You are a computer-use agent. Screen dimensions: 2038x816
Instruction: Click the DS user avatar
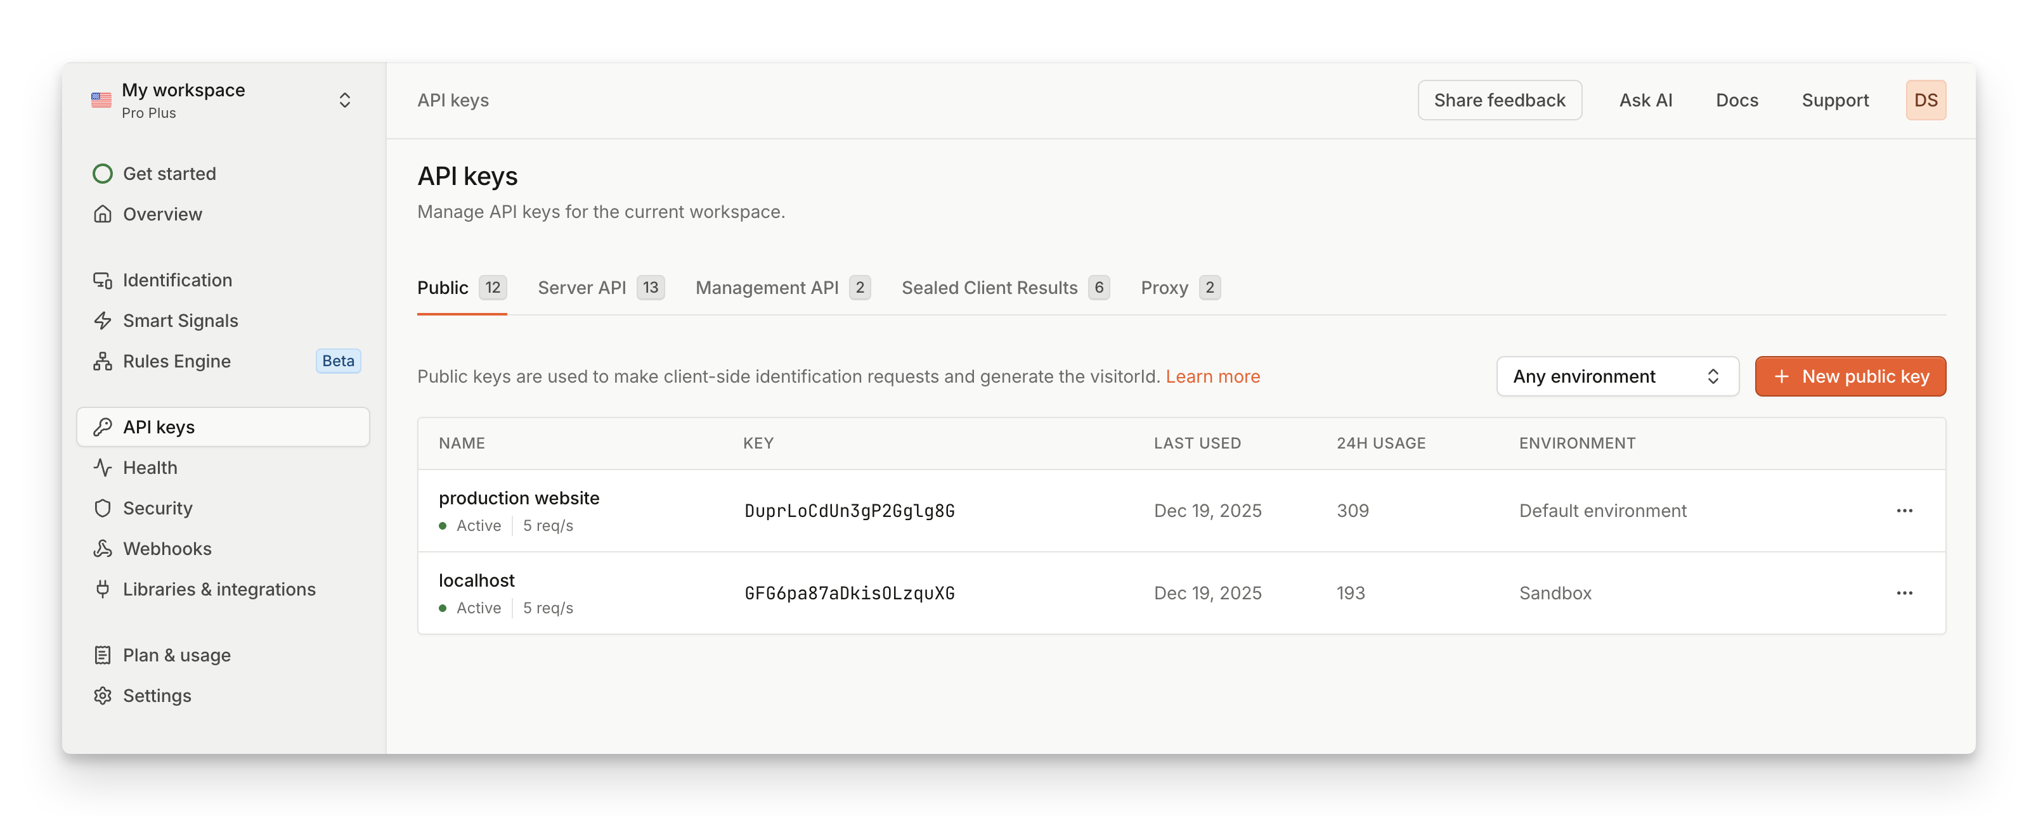[1925, 101]
